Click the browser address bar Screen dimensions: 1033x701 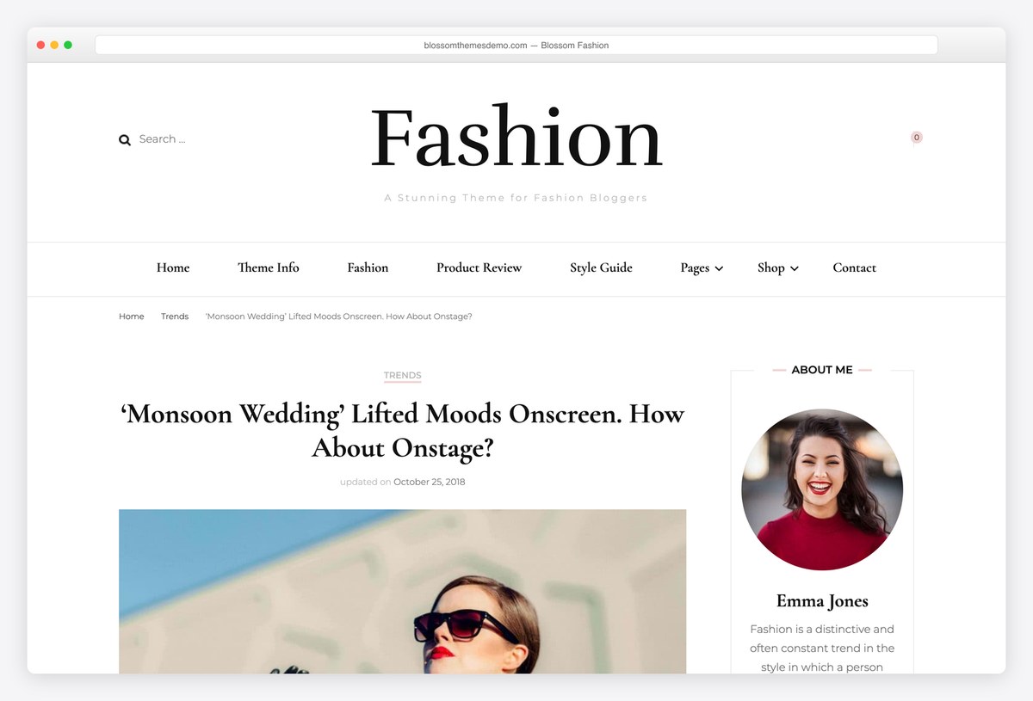point(516,45)
